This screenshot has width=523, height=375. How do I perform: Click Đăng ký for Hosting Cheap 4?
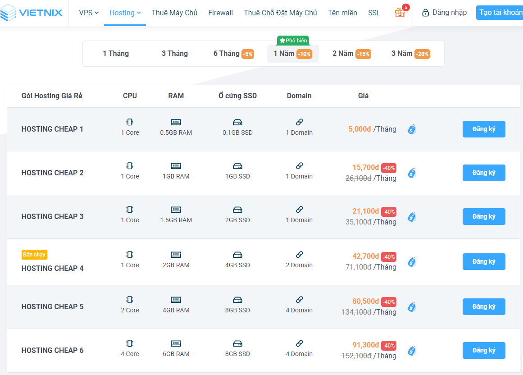(x=484, y=261)
